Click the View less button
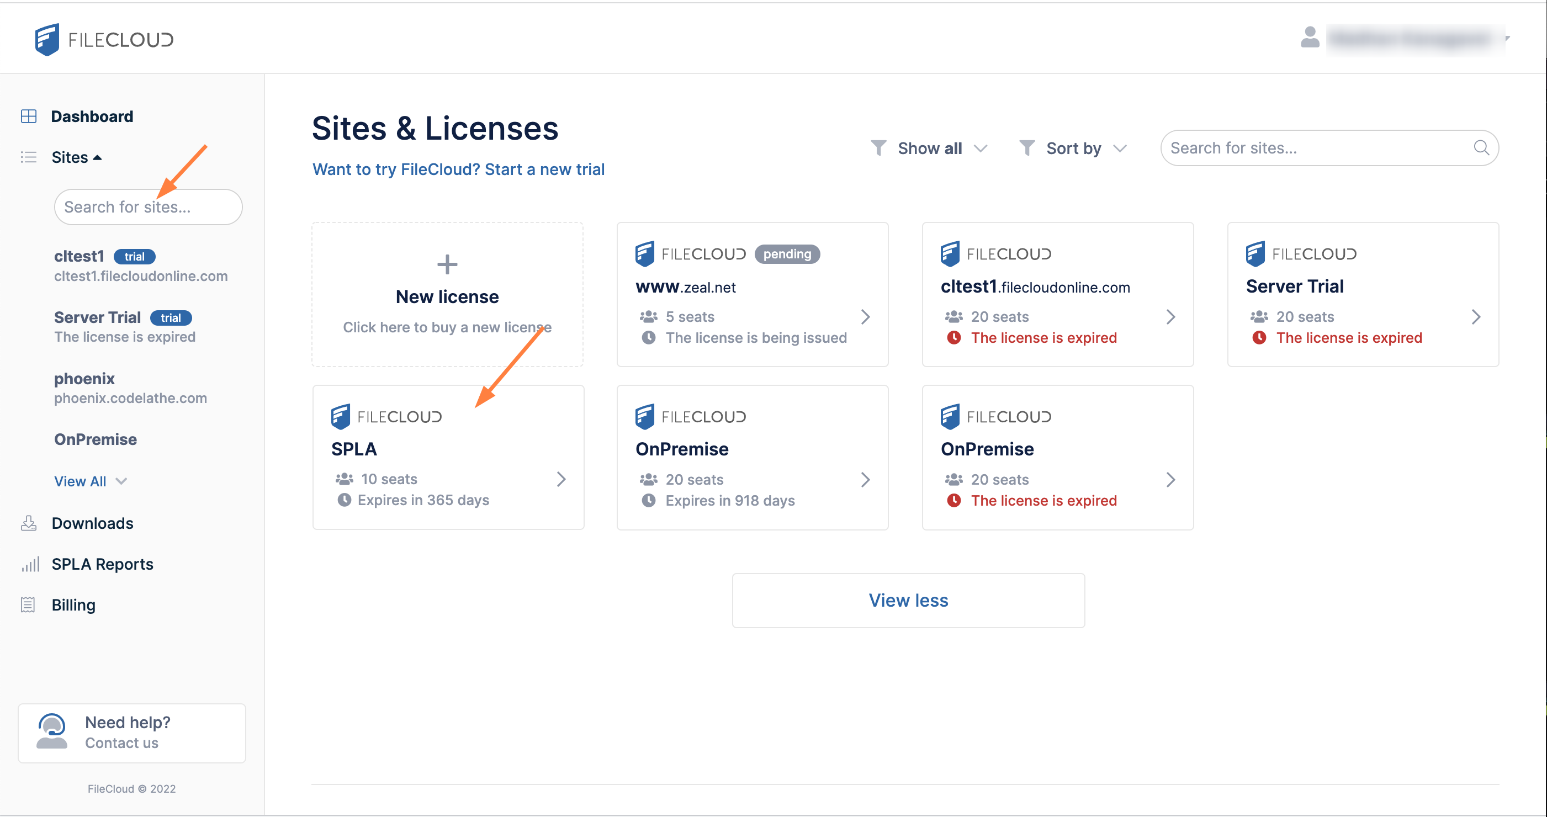The width and height of the screenshot is (1547, 817). point(908,600)
